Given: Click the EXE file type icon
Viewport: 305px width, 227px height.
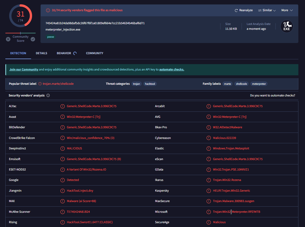Looking at the screenshot, I should click(287, 26).
